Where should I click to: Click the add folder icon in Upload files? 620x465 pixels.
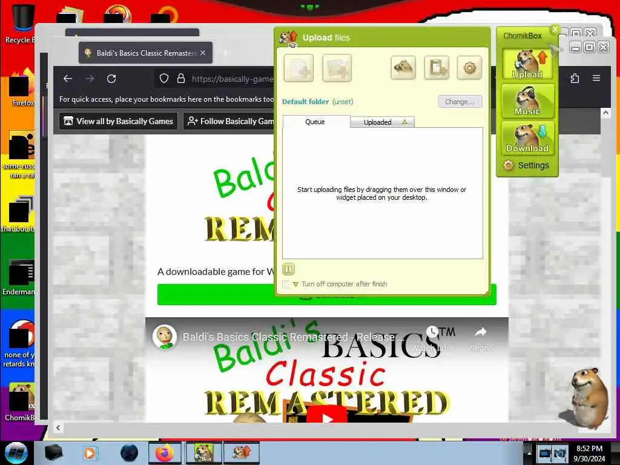click(337, 68)
